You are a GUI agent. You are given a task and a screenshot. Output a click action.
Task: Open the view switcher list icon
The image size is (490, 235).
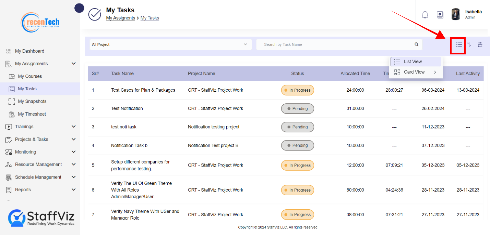(459, 44)
